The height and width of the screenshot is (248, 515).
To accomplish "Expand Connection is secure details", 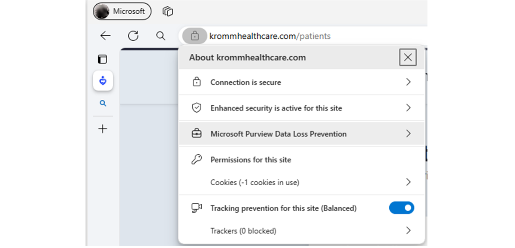I will [x=408, y=82].
